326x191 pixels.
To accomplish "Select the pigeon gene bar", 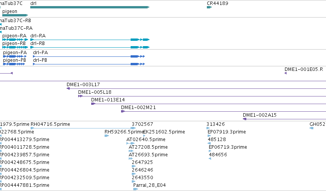I will click(15, 15).
